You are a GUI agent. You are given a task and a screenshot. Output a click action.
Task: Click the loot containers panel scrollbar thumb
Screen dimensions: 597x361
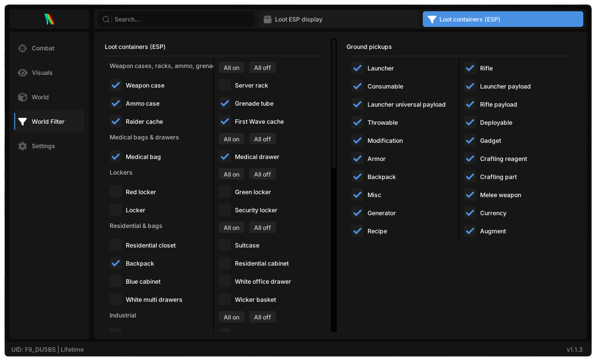coord(334,104)
